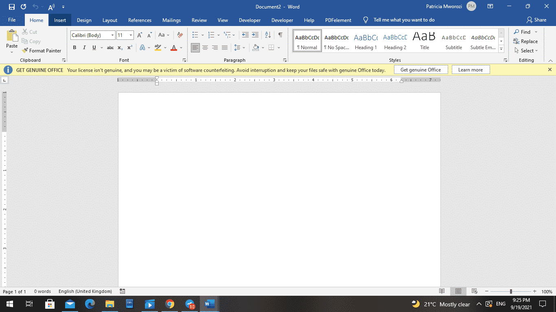This screenshot has height=312, width=556.
Task: Open the Paragraph dialog launcher
Action: click(x=285, y=60)
